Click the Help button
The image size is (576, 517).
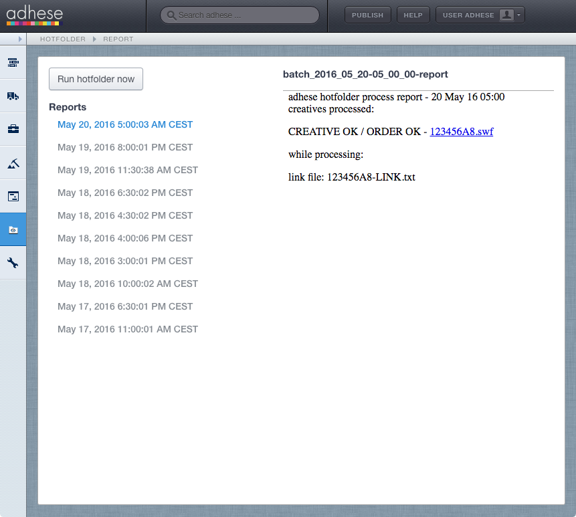tap(413, 15)
